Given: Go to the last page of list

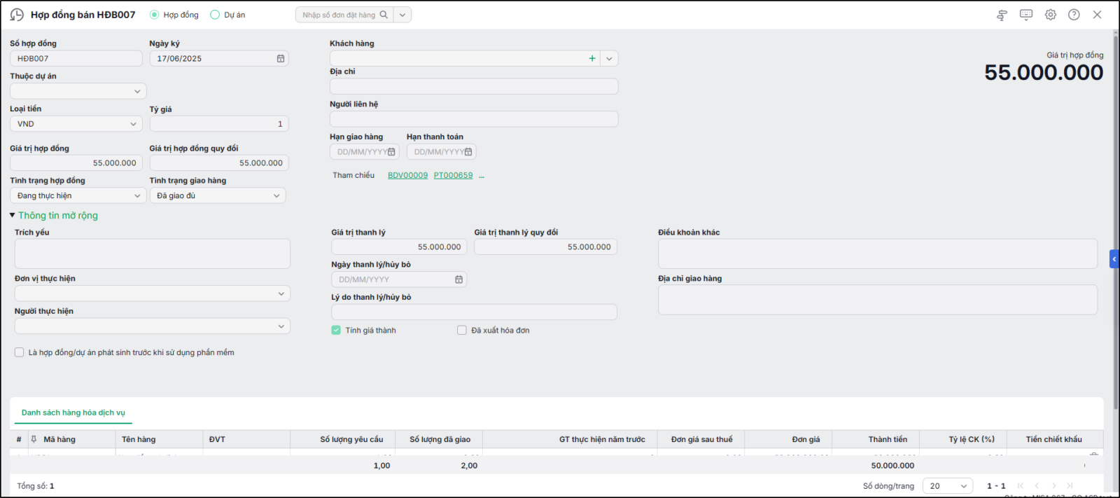Looking at the screenshot, I should (x=1070, y=485).
